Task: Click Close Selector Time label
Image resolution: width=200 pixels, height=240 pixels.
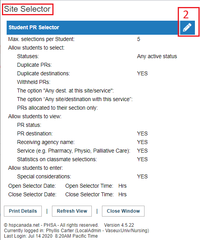Action: (x=89, y=194)
